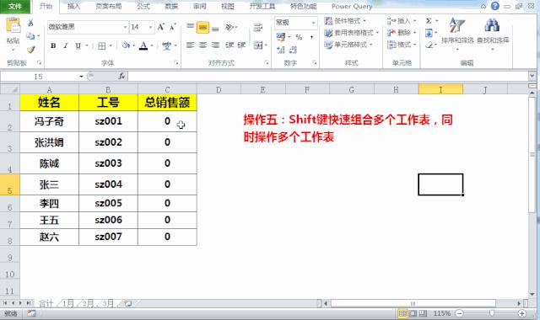Click the fx Insert Function button

[121, 76]
